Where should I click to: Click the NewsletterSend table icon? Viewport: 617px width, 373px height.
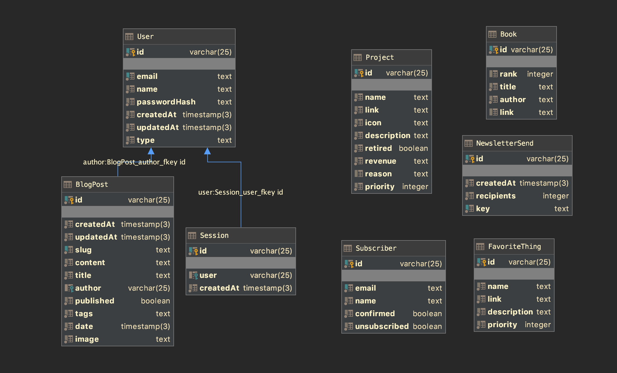coord(469,143)
